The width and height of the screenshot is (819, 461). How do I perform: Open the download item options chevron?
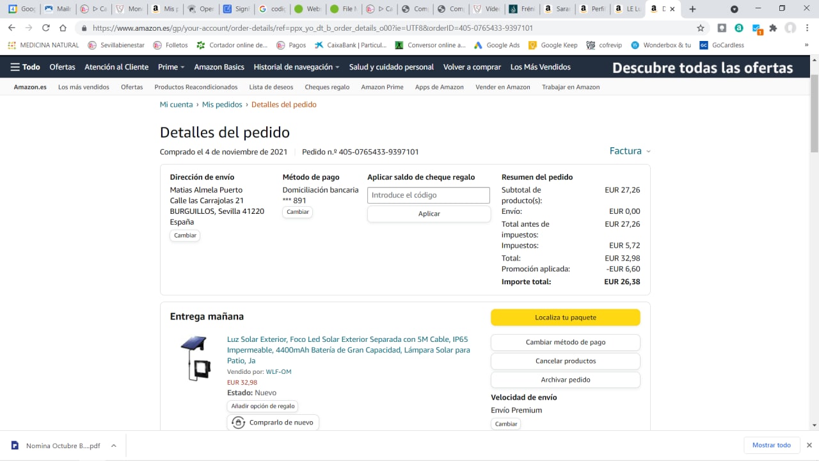(x=113, y=446)
